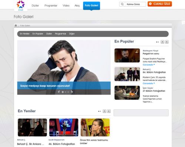Click the CANLI İZLE button
The image size is (185, 147).
tap(160, 4)
